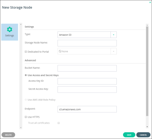Enable Dedicated to Portal checkbox
Screen dimensions: 152x139
tap(26, 52)
